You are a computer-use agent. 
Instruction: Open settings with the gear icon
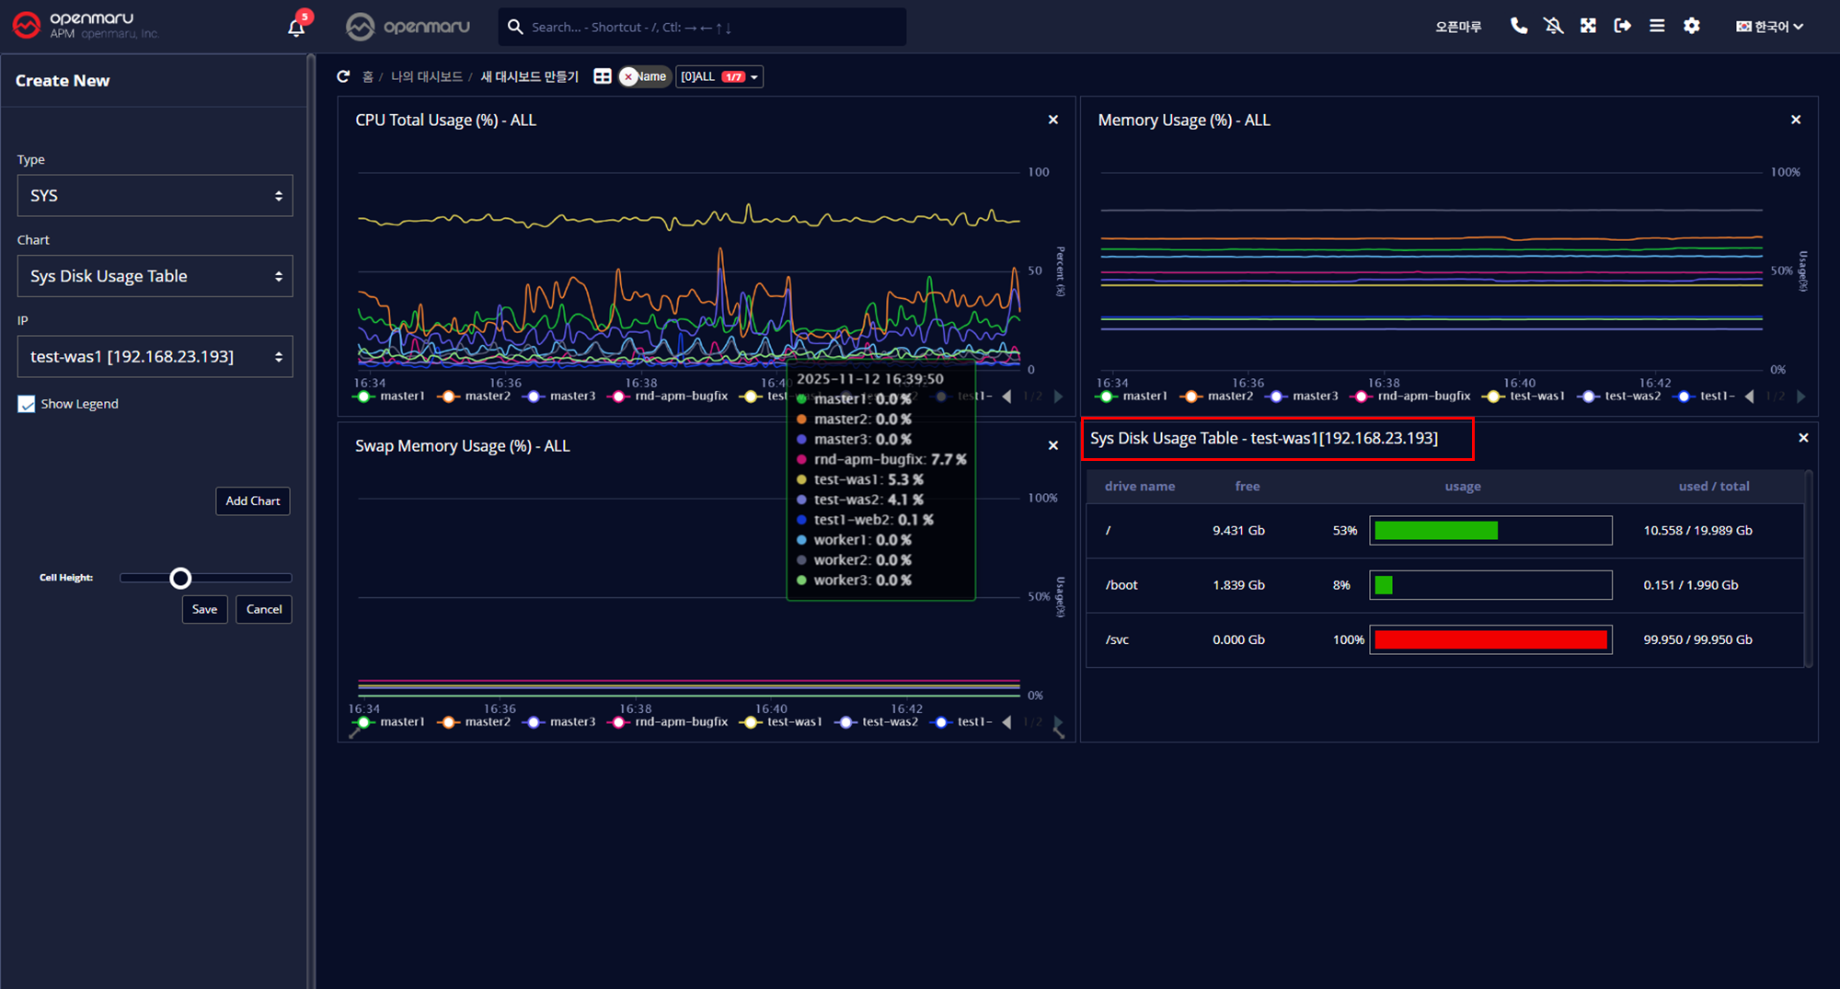1692,26
